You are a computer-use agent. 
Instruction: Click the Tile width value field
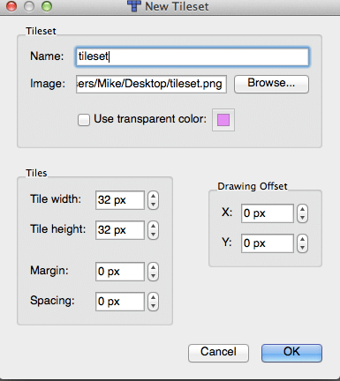[120, 200]
